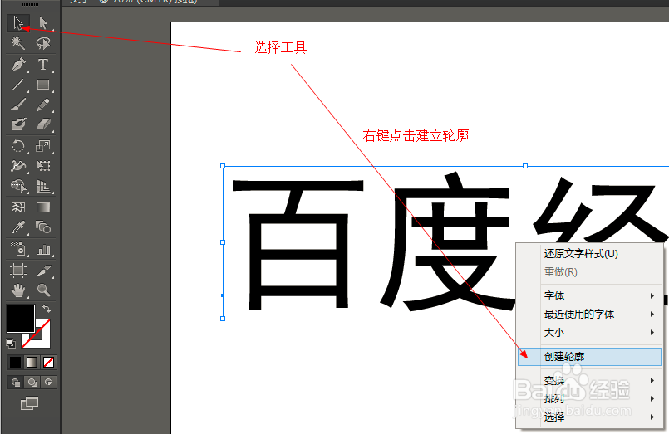This screenshot has width=669, height=434.
Task: Select the Blend tool
Action: 43,227
